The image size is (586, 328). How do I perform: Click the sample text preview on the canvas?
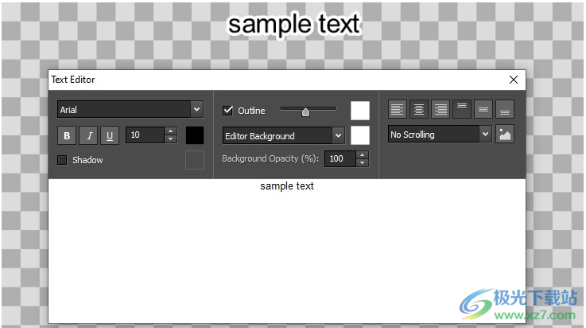(x=293, y=25)
